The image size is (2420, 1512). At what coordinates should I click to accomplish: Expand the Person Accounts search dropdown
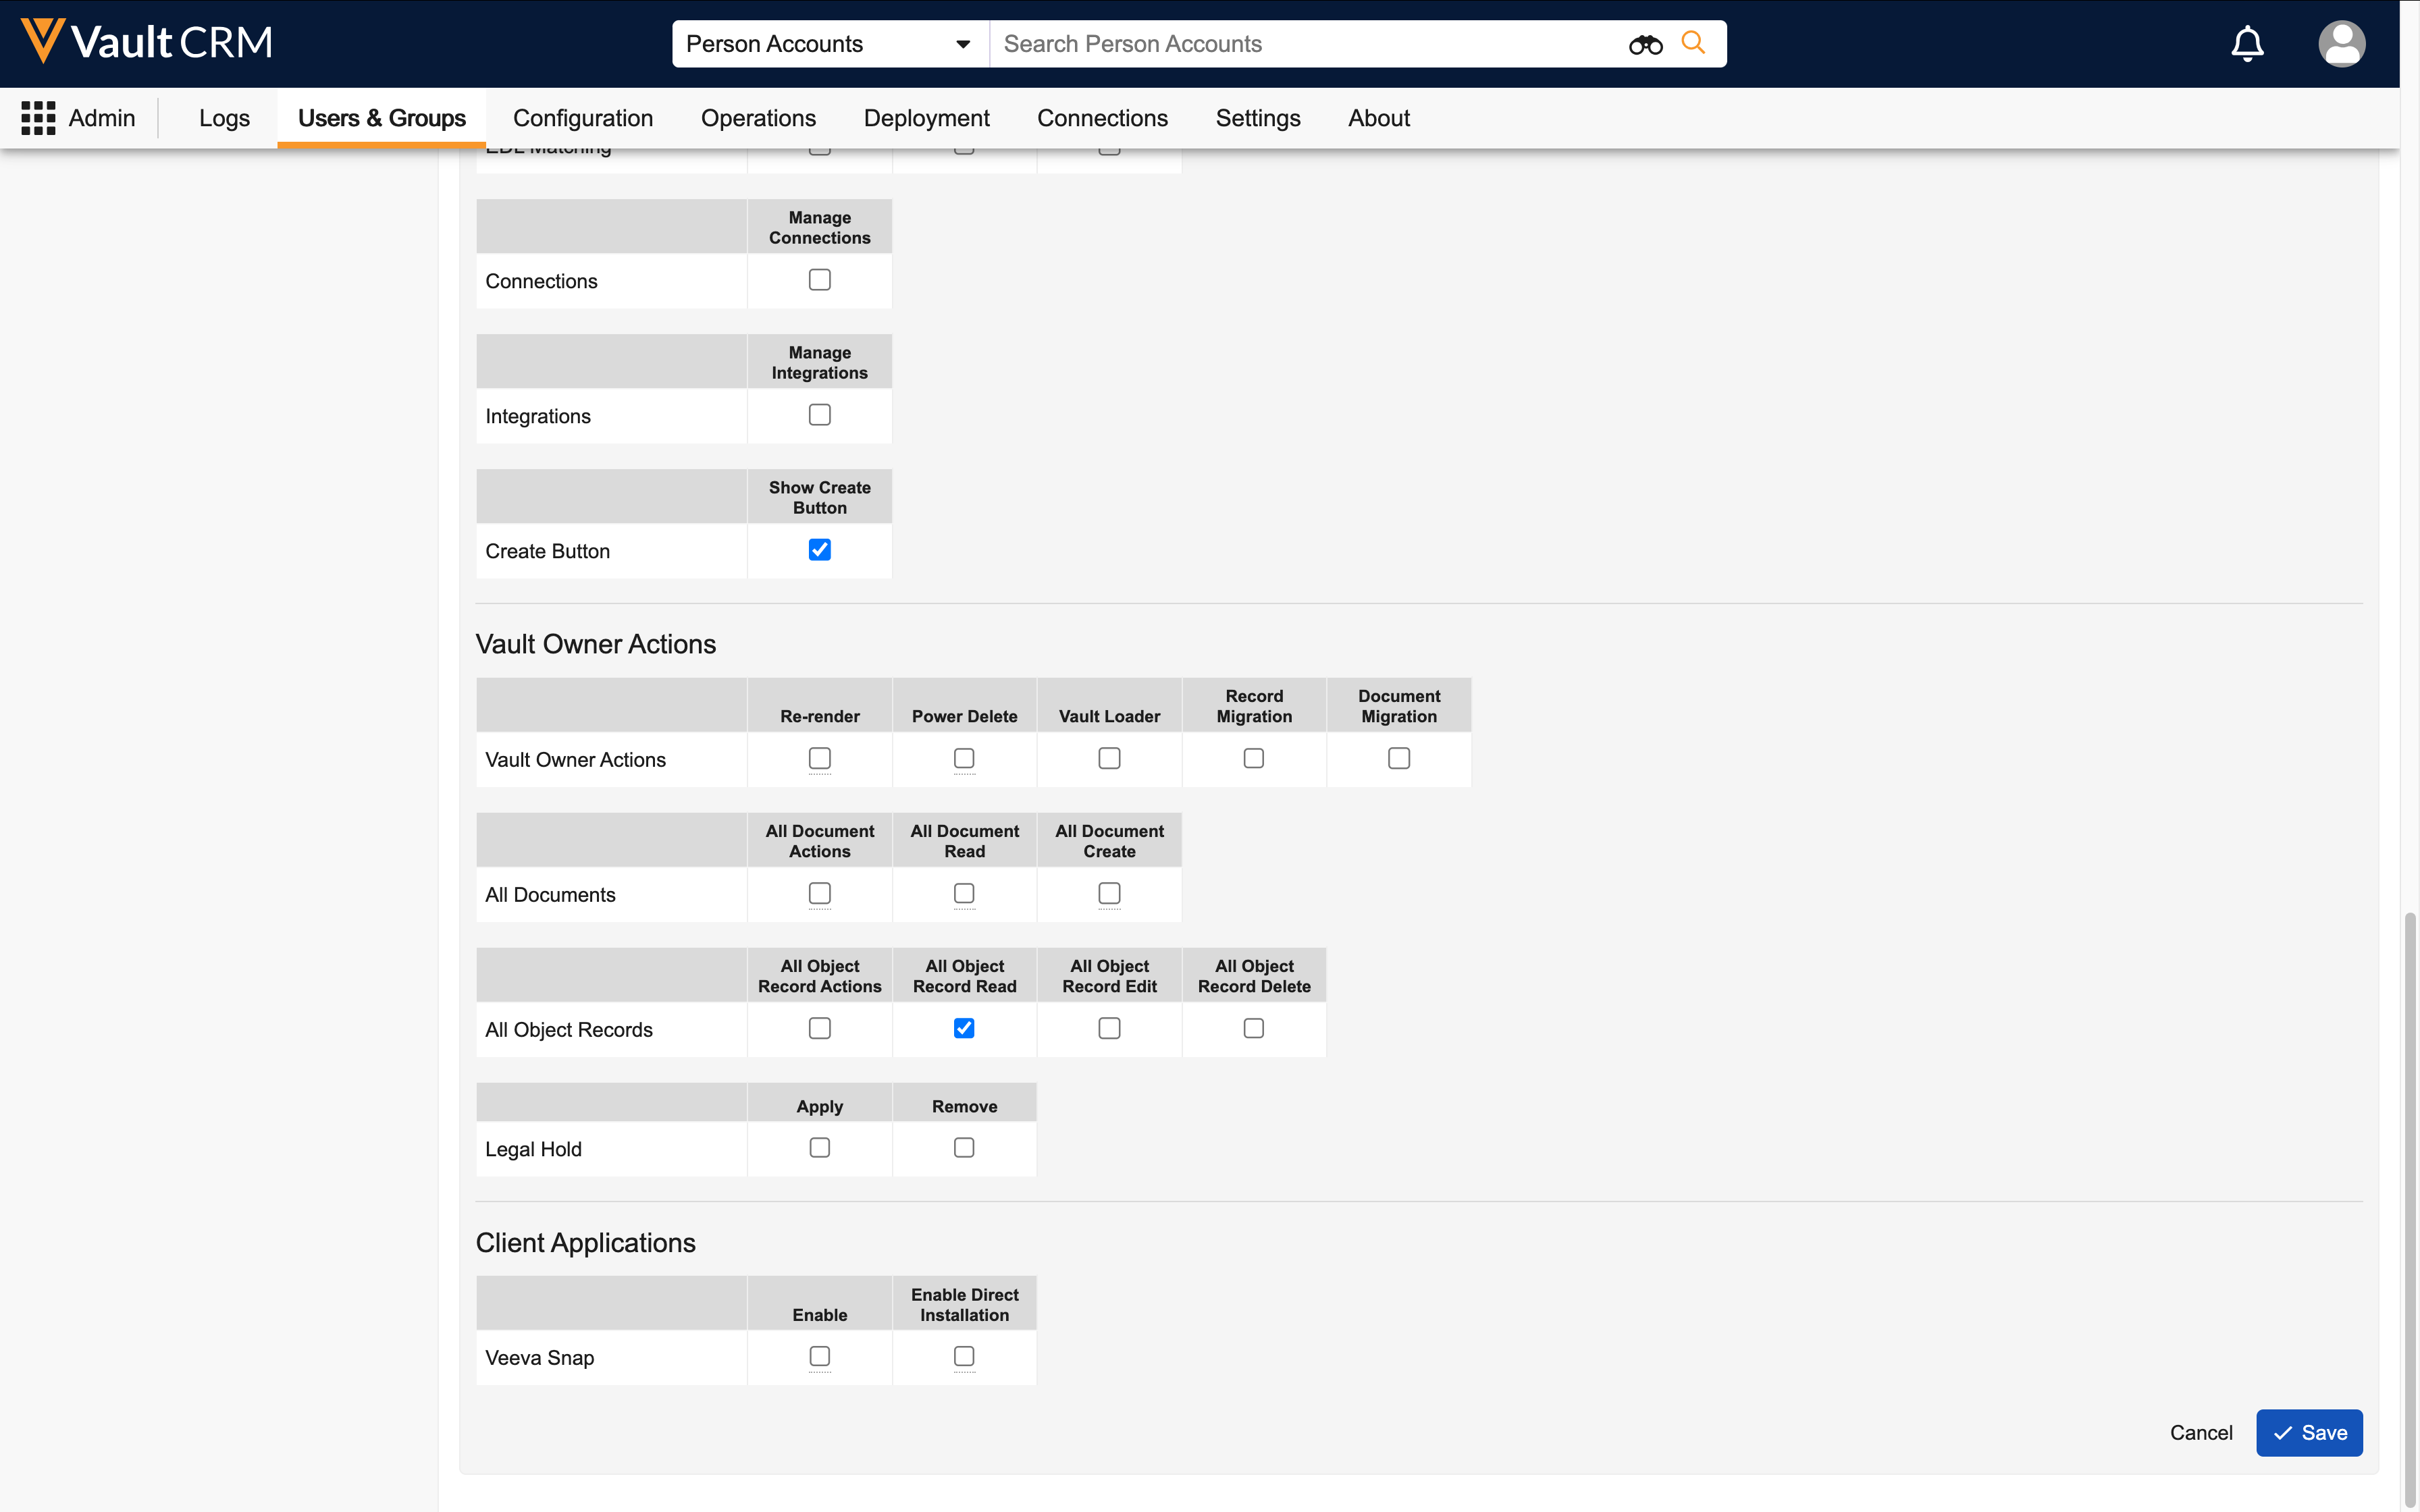coord(961,44)
